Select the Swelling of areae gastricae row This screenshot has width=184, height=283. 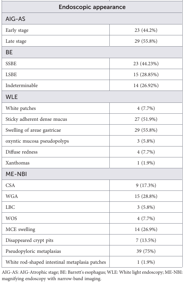tap(92, 130)
